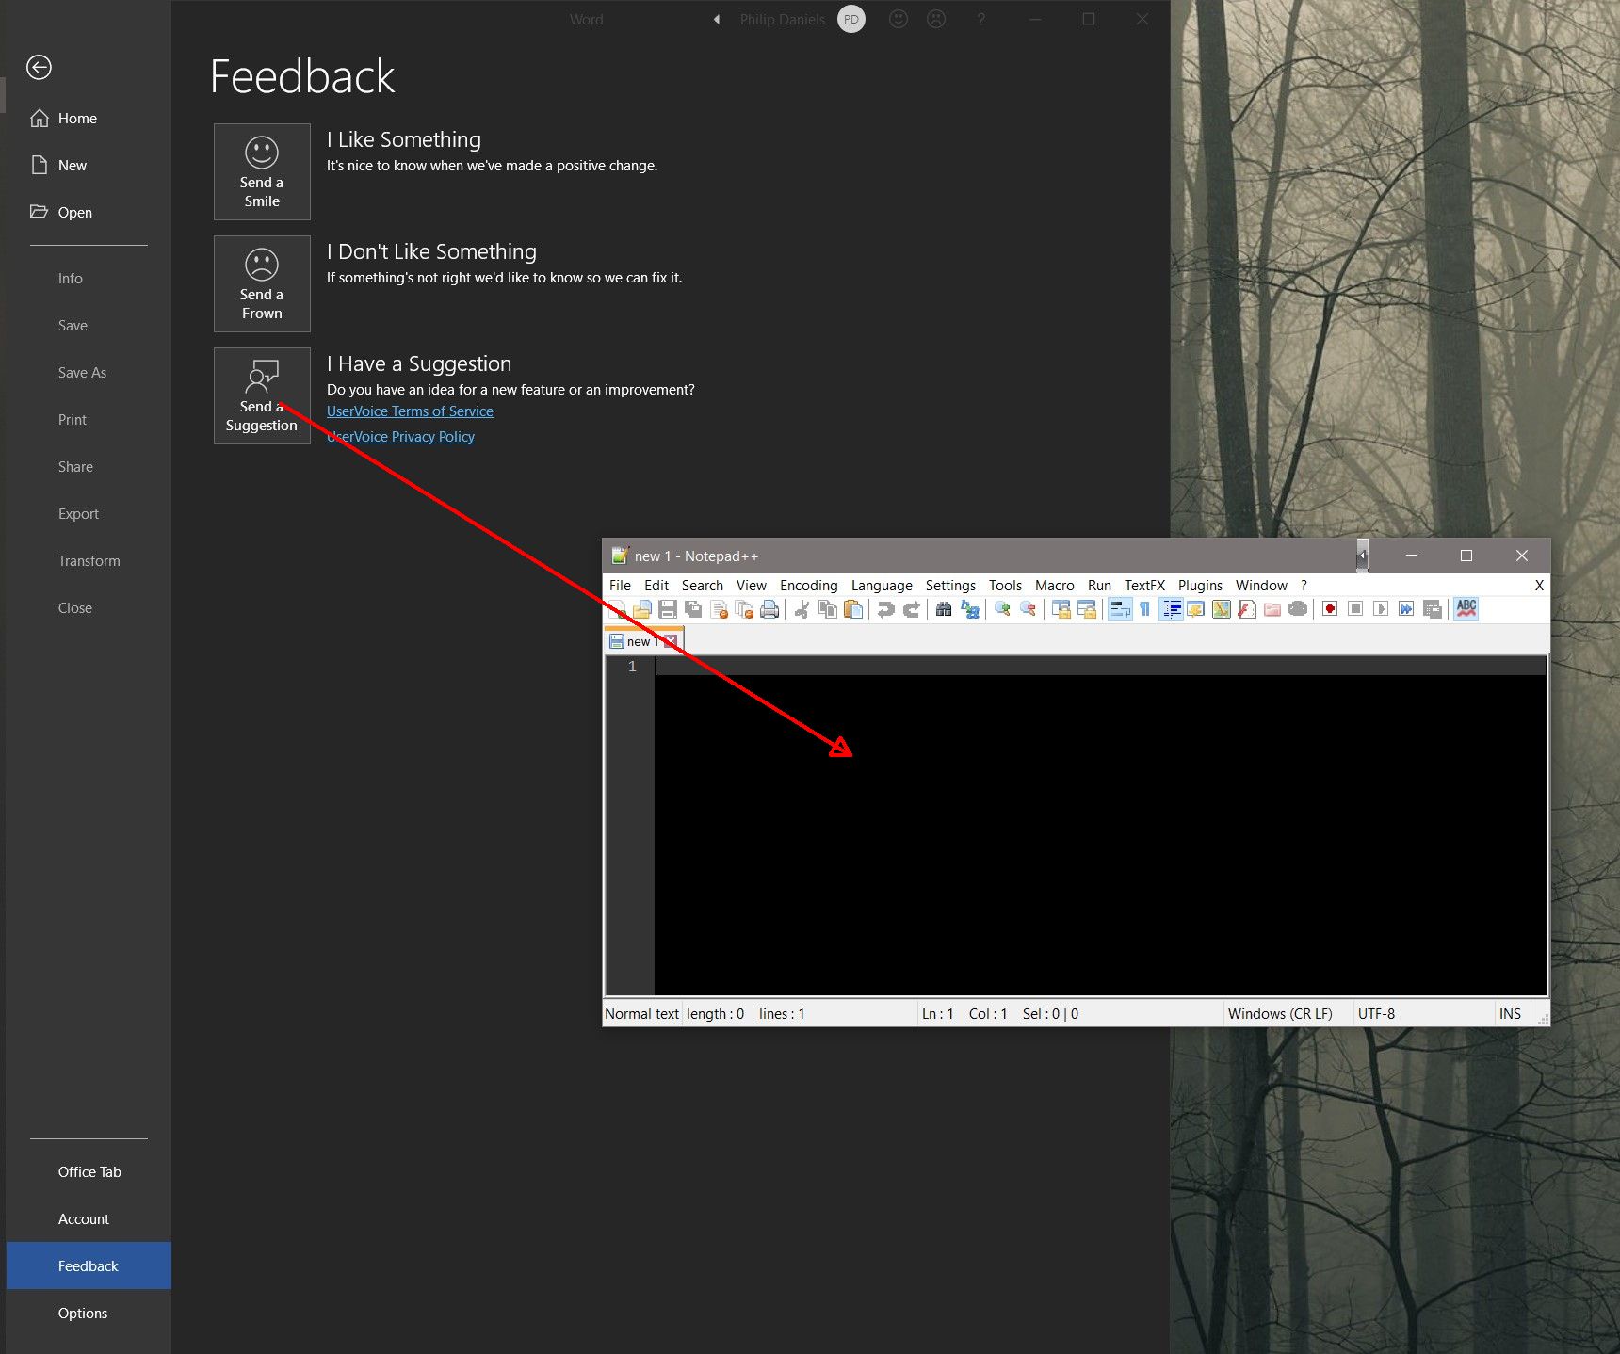Select the Office Tab item in Word sidebar

click(x=89, y=1171)
